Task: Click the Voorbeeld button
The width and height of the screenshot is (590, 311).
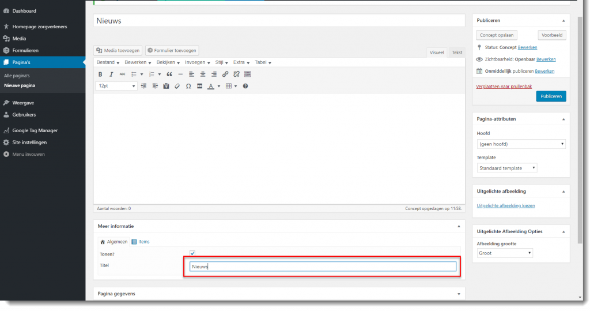Action: point(551,35)
